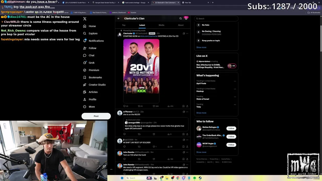Screen dimensions: 322x181
Task: Bookmark John Rambo's 'Turn on TtS' post
Action: click(x=183, y=159)
